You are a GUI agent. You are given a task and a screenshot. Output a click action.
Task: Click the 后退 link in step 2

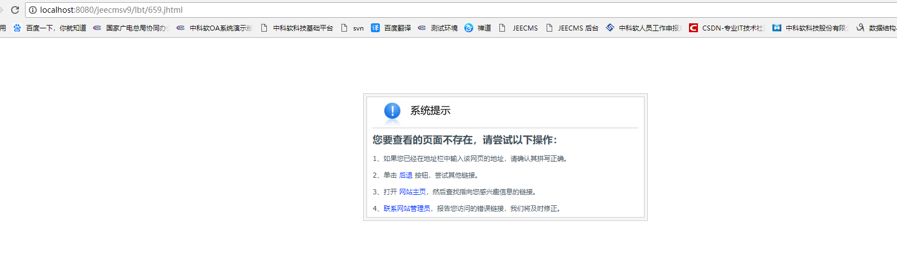(406, 175)
